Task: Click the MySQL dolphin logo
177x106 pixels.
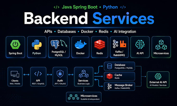Action: 64,43
